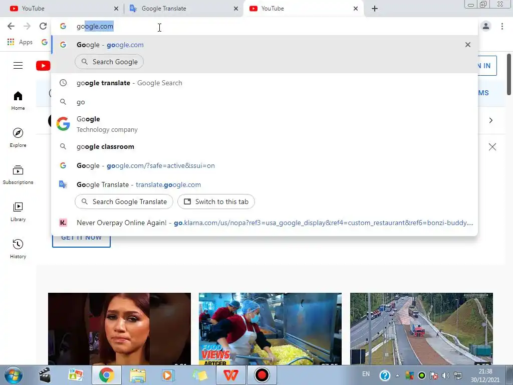Click the YouTube logo
Image resolution: width=513 pixels, height=385 pixels.
(43, 66)
